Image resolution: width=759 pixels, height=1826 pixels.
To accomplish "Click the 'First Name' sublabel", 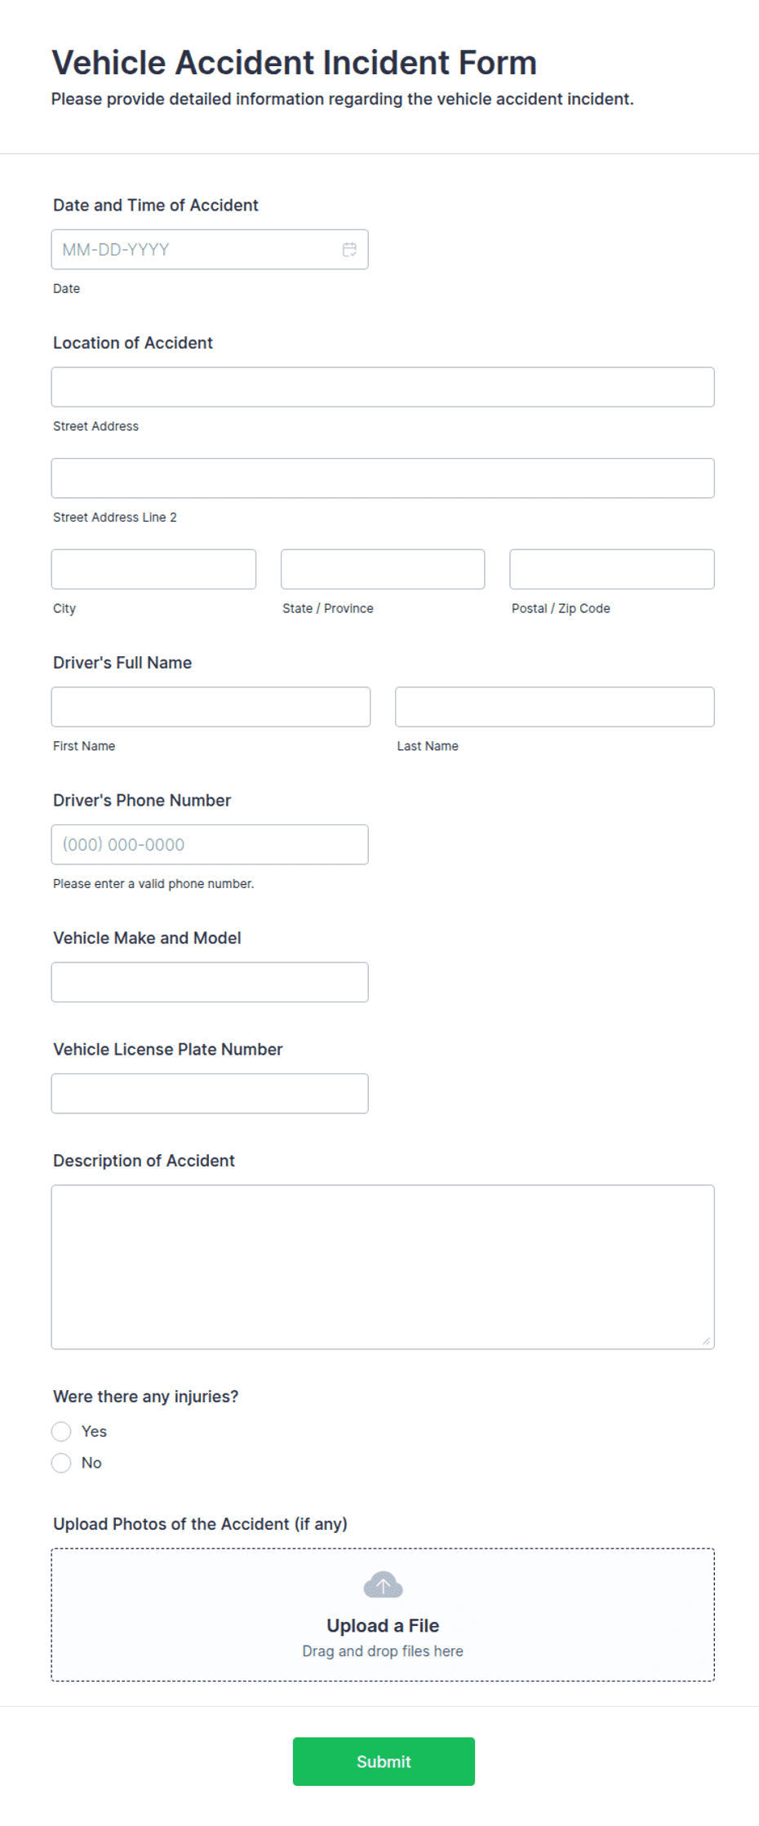I will pyautogui.click(x=84, y=746).
